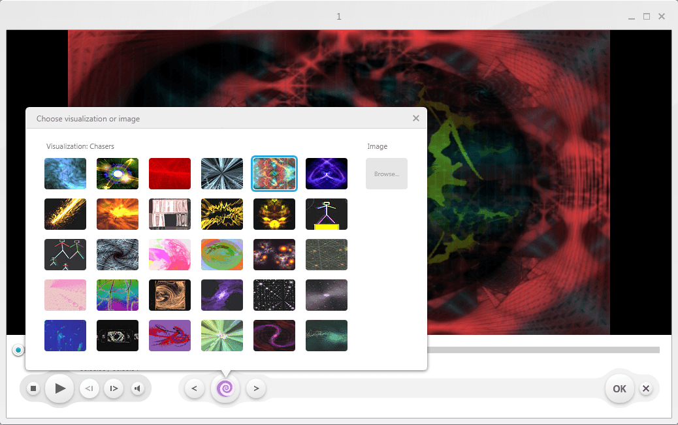Step forward one frame
678x425 pixels.
point(114,389)
